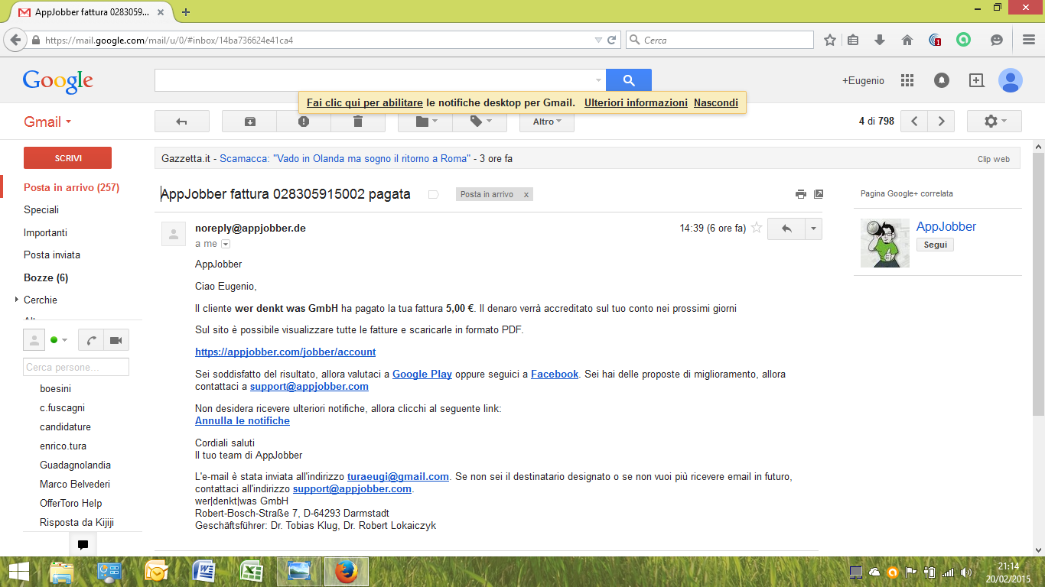The image size is (1045, 587).
Task: Open the Move to folder dropdown
Action: 425,122
